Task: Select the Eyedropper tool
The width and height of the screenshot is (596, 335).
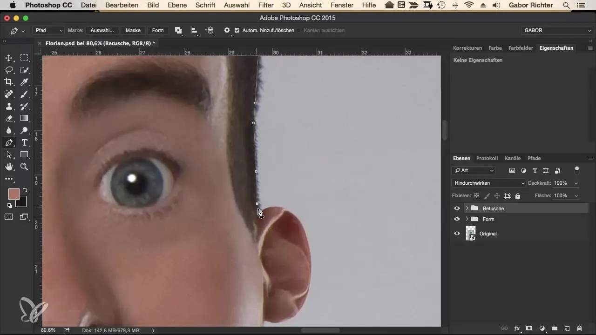Action: (x=24, y=82)
